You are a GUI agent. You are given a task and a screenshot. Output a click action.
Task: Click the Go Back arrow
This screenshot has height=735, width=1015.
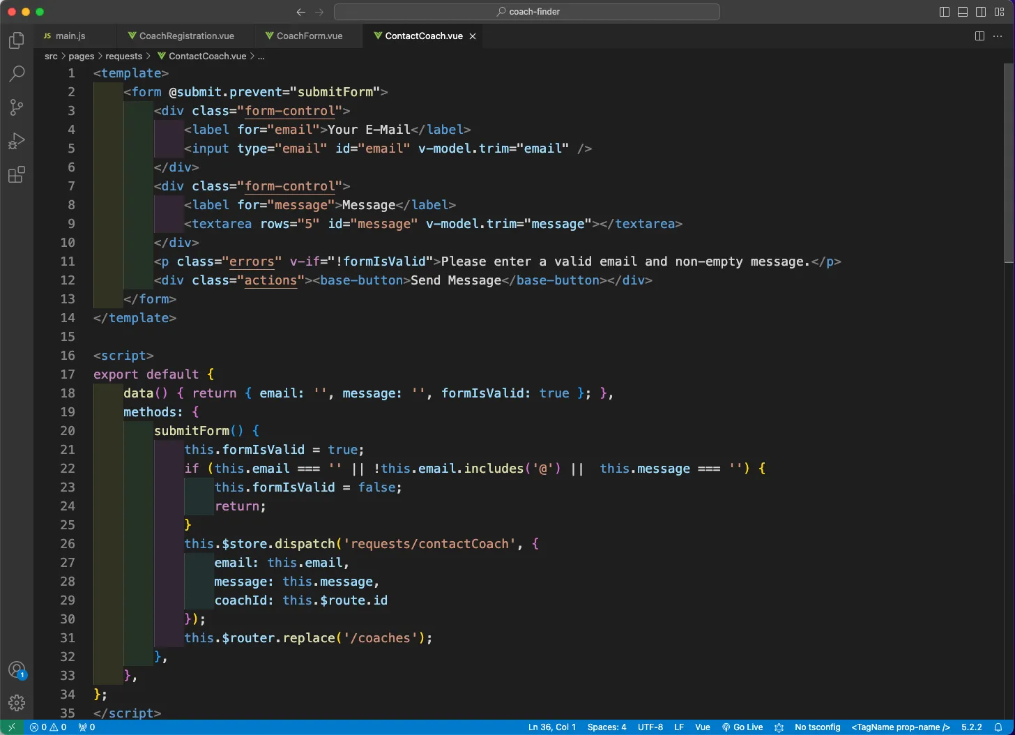click(300, 12)
